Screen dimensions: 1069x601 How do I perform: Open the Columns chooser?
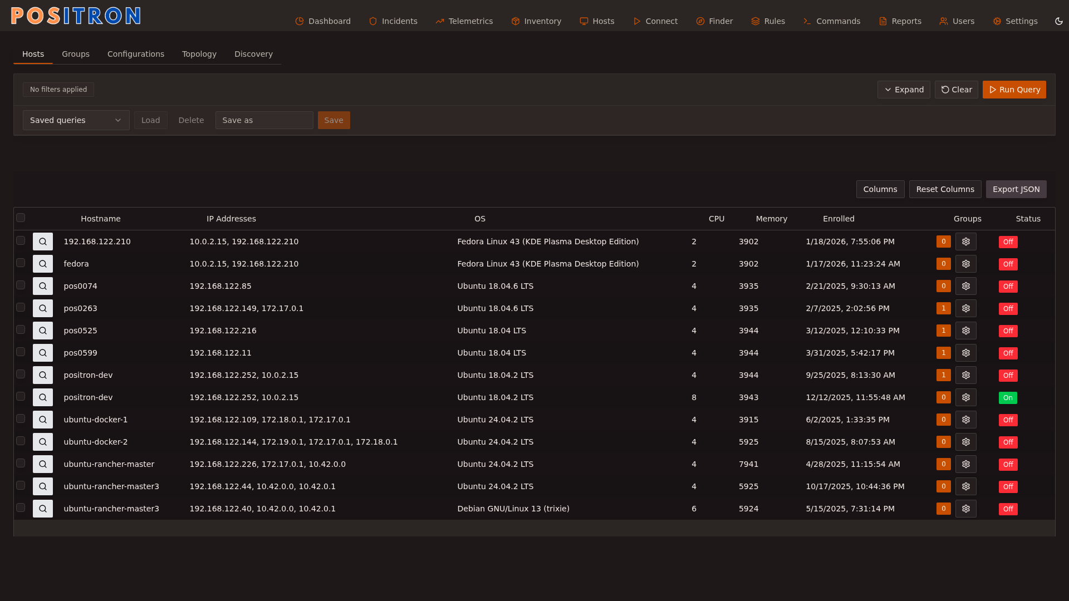(x=880, y=189)
